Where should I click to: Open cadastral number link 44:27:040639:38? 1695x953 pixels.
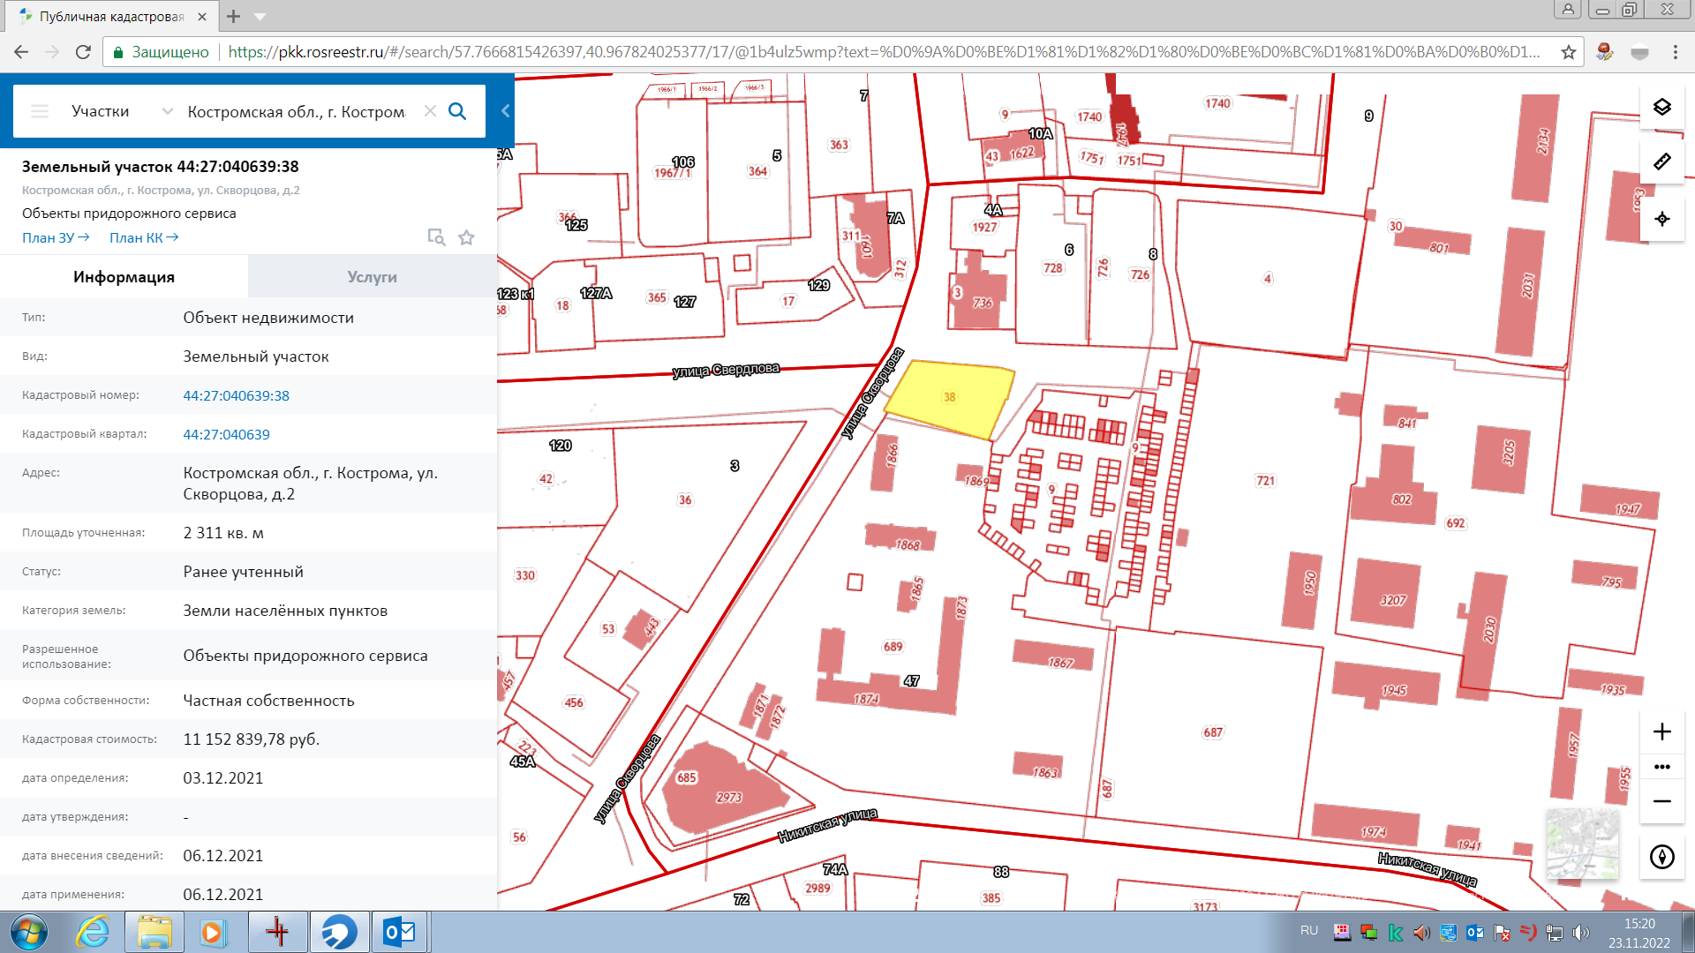pyautogui.click(x=236, y=395)
